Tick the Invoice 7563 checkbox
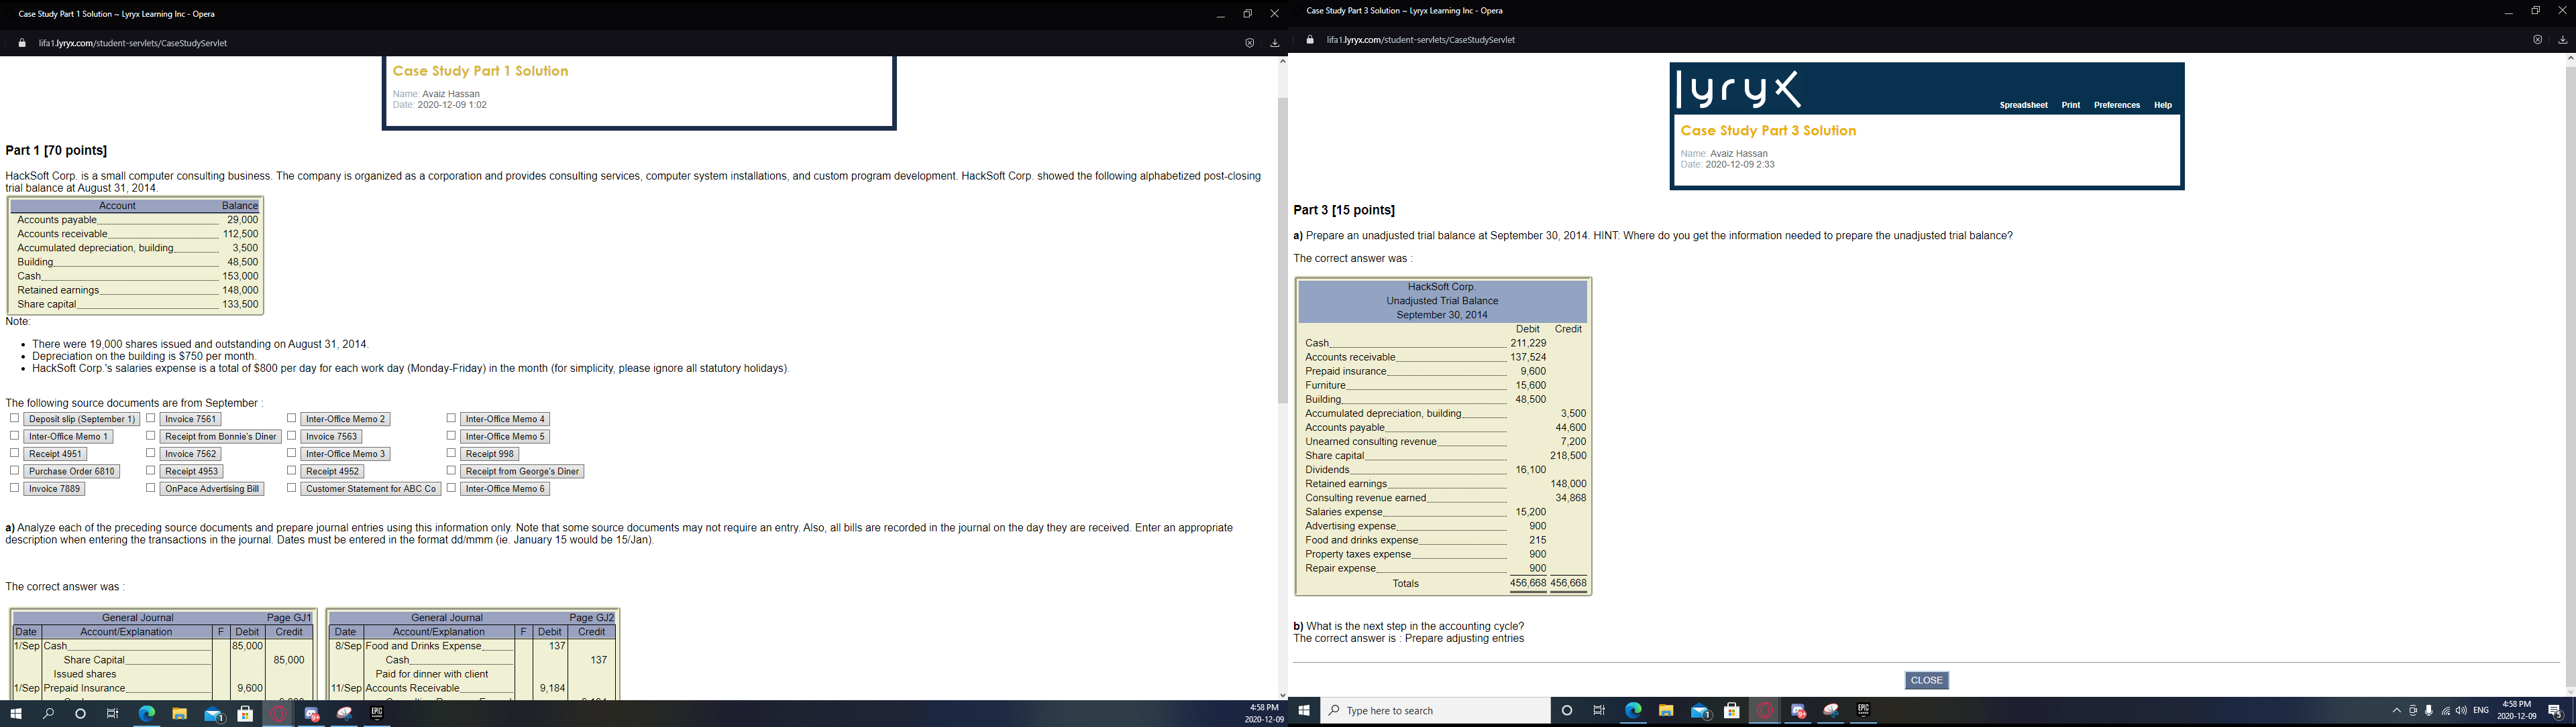Viewport: 2576px width, 727px height. [291, 436]
